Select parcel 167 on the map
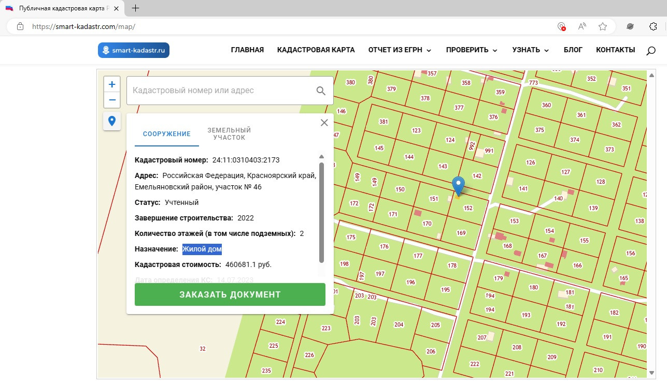This screenshot has width=667, height=385. point(543,256)
